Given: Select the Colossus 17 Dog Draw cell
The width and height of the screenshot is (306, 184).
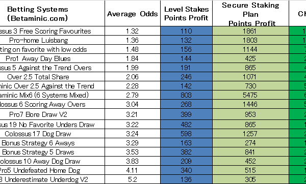Looking at the screenshot, I should [53, 134].
